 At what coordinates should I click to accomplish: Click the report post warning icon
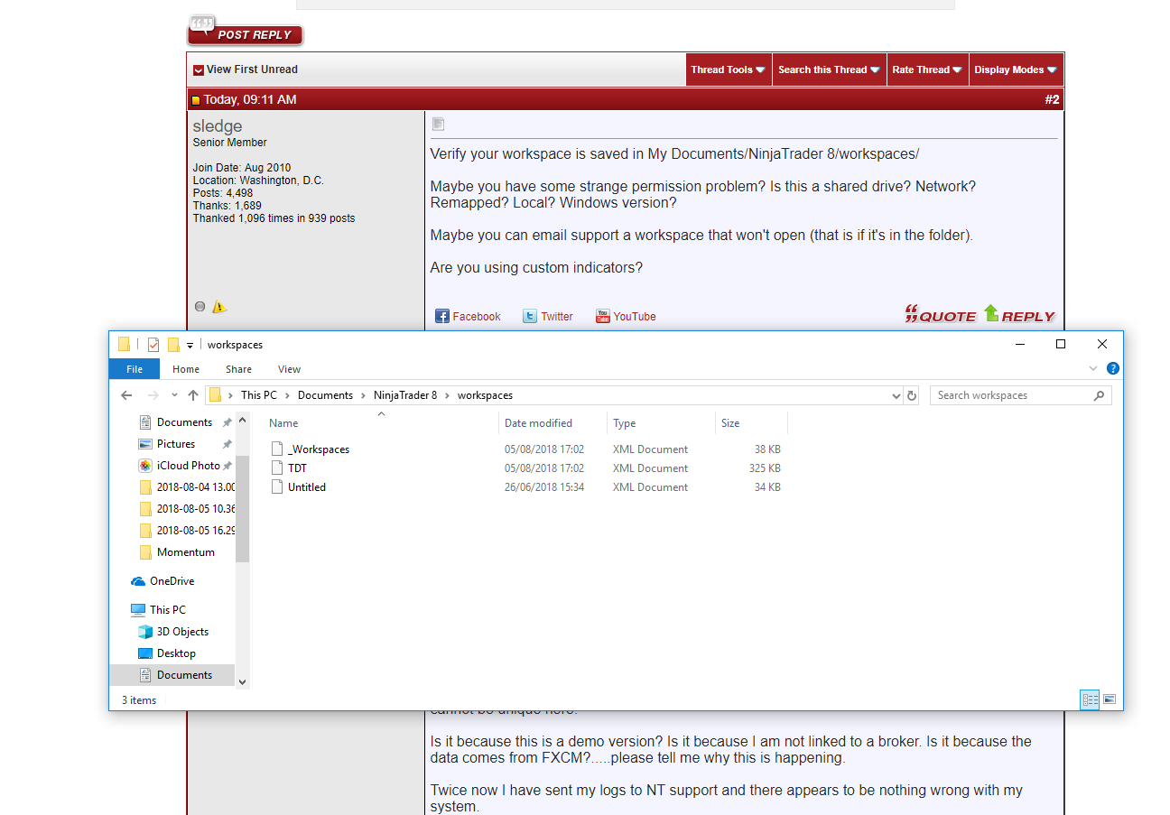(219, 307)
